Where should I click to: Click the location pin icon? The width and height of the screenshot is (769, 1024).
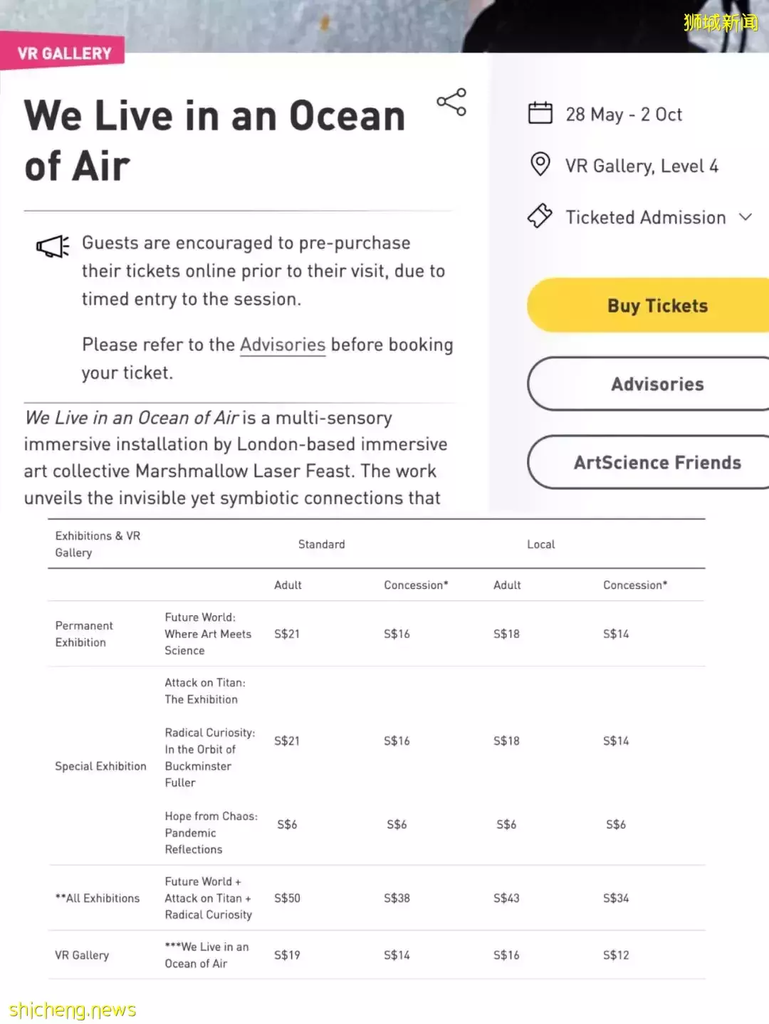point(540,164)
